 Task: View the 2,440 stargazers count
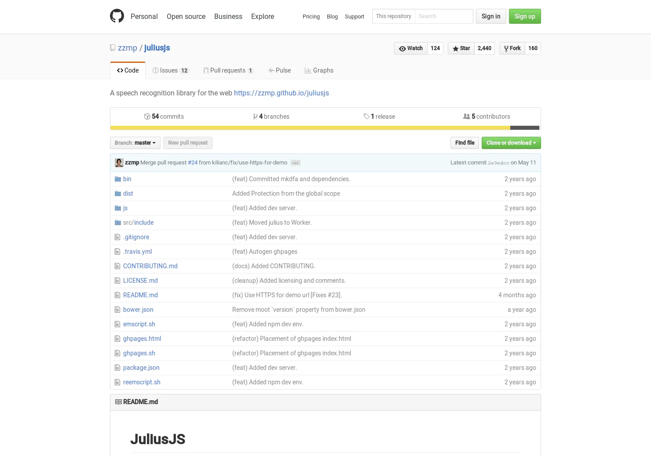pos(484,48)
